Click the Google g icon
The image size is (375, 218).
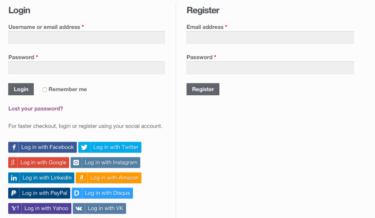click(x=13, y=163)
